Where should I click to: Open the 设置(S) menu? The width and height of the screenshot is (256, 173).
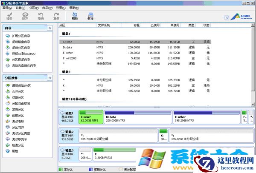[61, 8]
